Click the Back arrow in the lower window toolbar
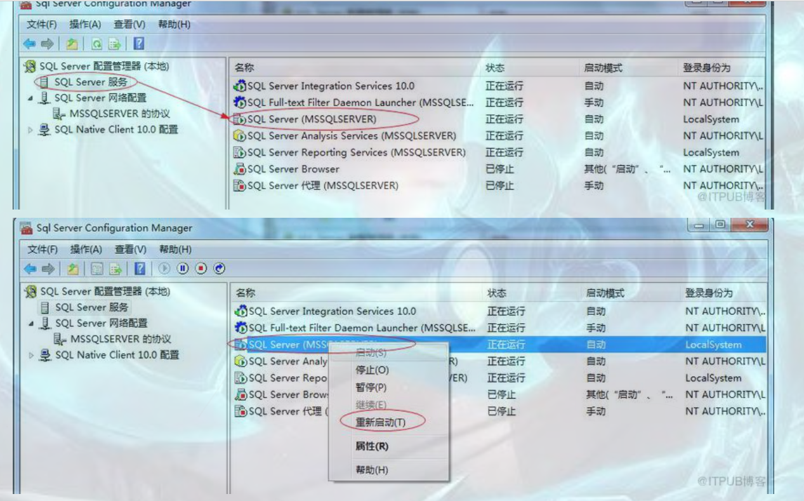The width and height of the screenshot is (804, 501). pyautogui.click(x=30, y=269)
